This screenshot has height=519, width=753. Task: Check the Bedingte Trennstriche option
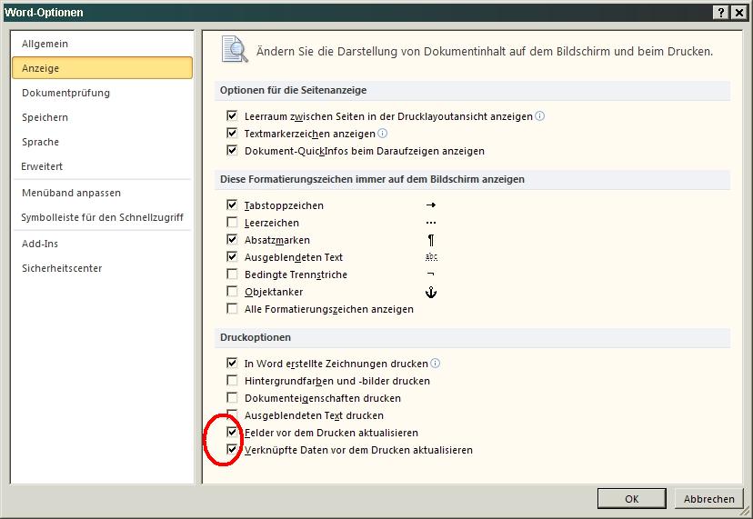pyautogui.click(x=233, y=274)
